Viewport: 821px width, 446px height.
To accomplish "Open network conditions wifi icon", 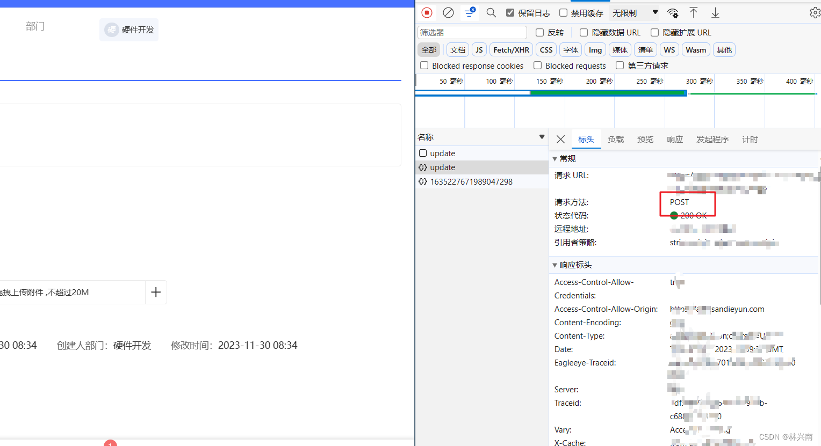I will 673,13.
